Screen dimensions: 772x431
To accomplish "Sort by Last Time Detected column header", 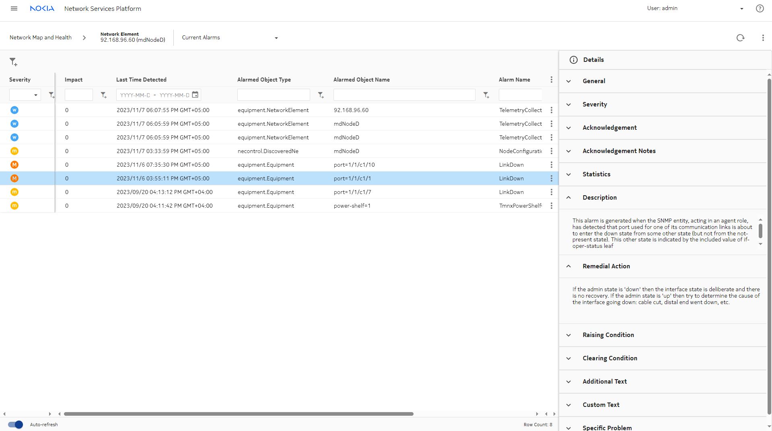I will coord(141,80).
